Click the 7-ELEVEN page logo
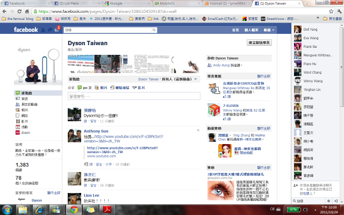Viewport: 344px width, 215px height. (214, 110)
